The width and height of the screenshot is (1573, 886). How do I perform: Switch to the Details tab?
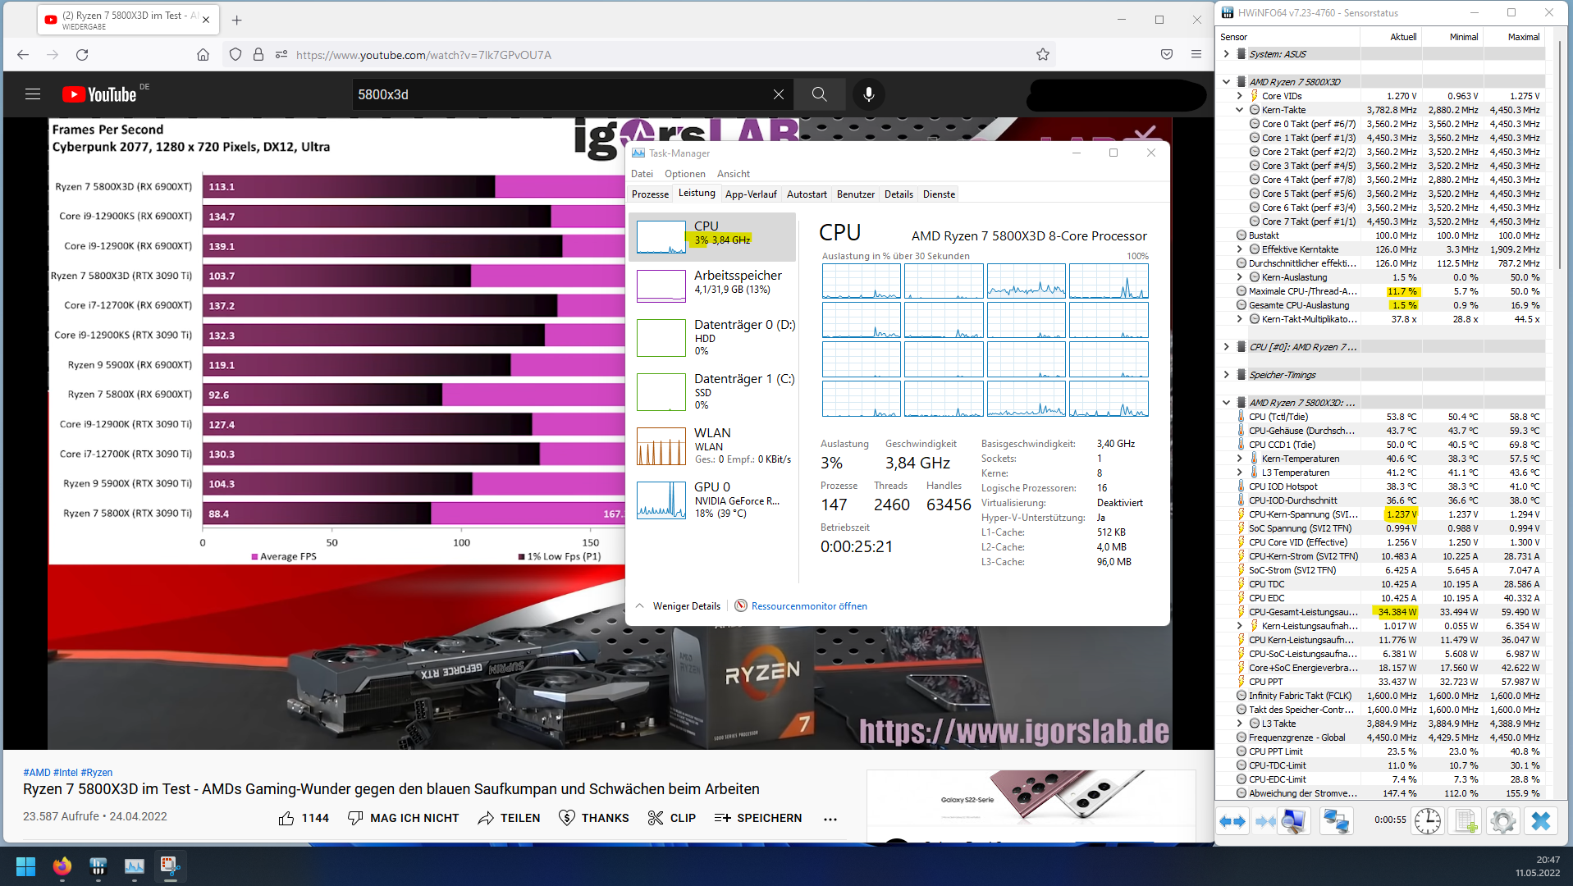(x=899, y=194)
